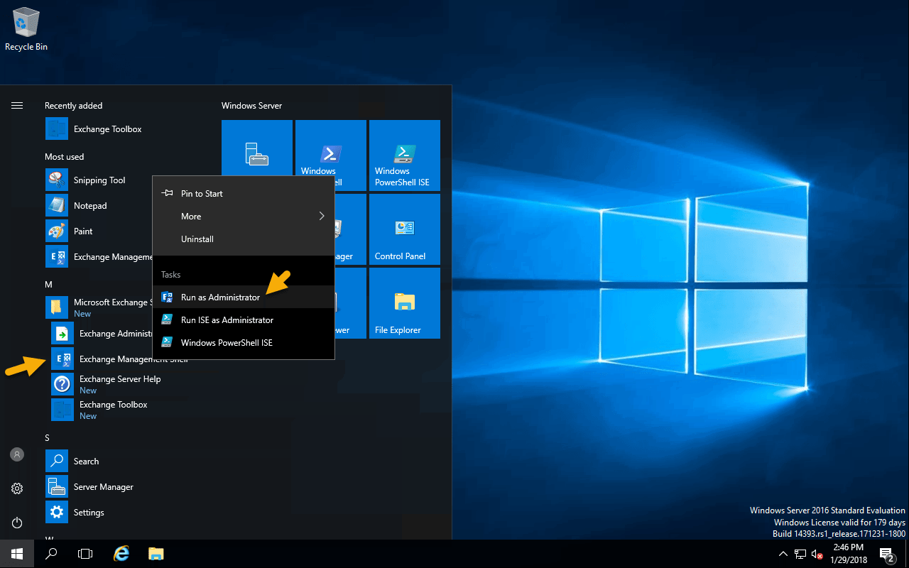Image resolution: width=909 pixels, height=568 pixels.
Task: Choose Run ISE as Administrator
Action: coord(244,320)
